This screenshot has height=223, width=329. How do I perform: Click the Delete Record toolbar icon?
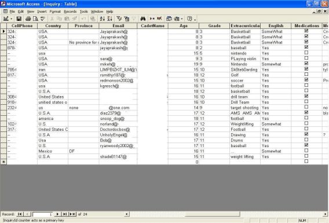[x=159, y=19]
